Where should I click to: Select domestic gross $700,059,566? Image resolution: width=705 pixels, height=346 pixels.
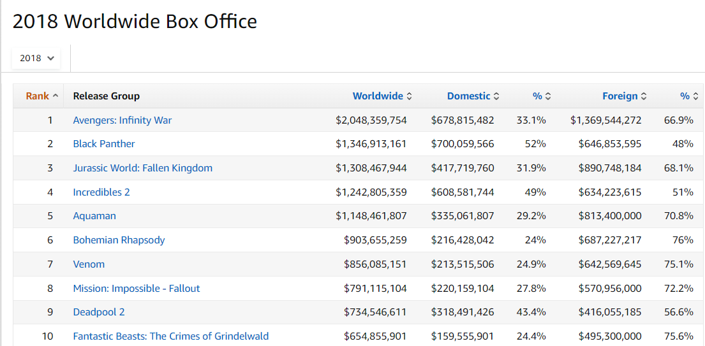click(x=463, y=144)
